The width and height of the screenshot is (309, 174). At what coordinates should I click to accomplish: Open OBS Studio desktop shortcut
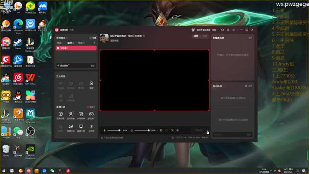click(x=31, y=133)
